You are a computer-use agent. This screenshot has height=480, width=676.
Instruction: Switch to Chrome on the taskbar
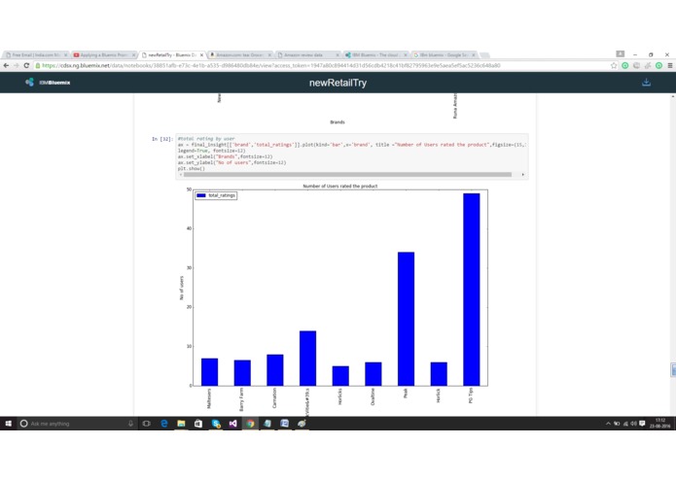250,424
